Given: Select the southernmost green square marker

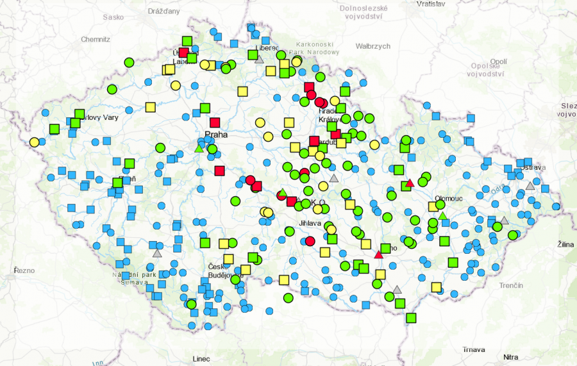Looking at the screenshot, I should click(411, 317).
